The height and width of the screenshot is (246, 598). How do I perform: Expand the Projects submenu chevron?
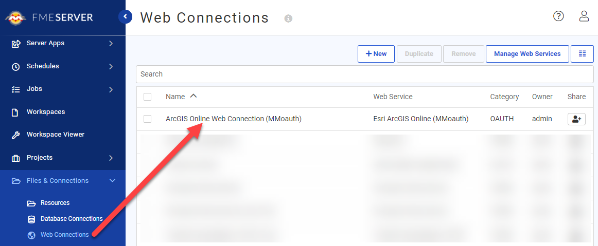point(111,158)
